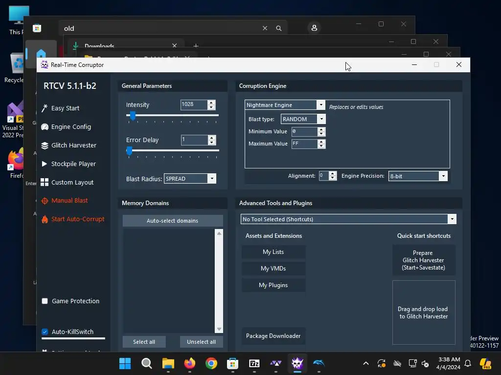Image resolution: width=501 pixels, height=375 pixels.
Task: Increase Alignment value with up arrow
Action: click(333, 174)
